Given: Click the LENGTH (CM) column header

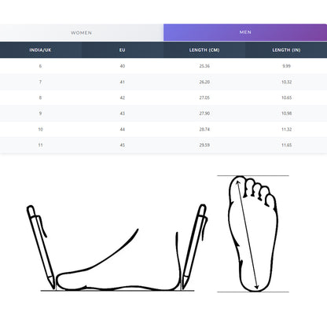Looking at the screenshot, I should (x=204, y=50).
